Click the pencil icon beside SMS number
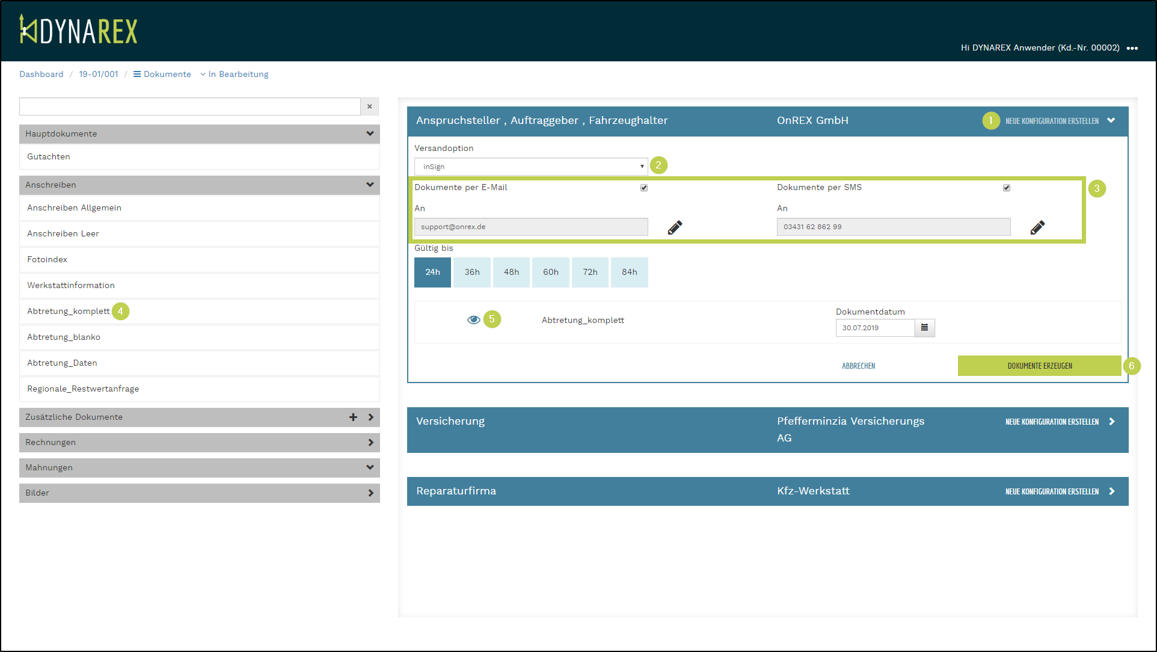This screenshot has height=652, width=1157. (1037, 227)
